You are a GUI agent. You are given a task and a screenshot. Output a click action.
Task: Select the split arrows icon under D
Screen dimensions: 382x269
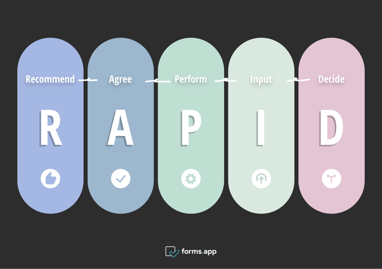click(332, 179)
